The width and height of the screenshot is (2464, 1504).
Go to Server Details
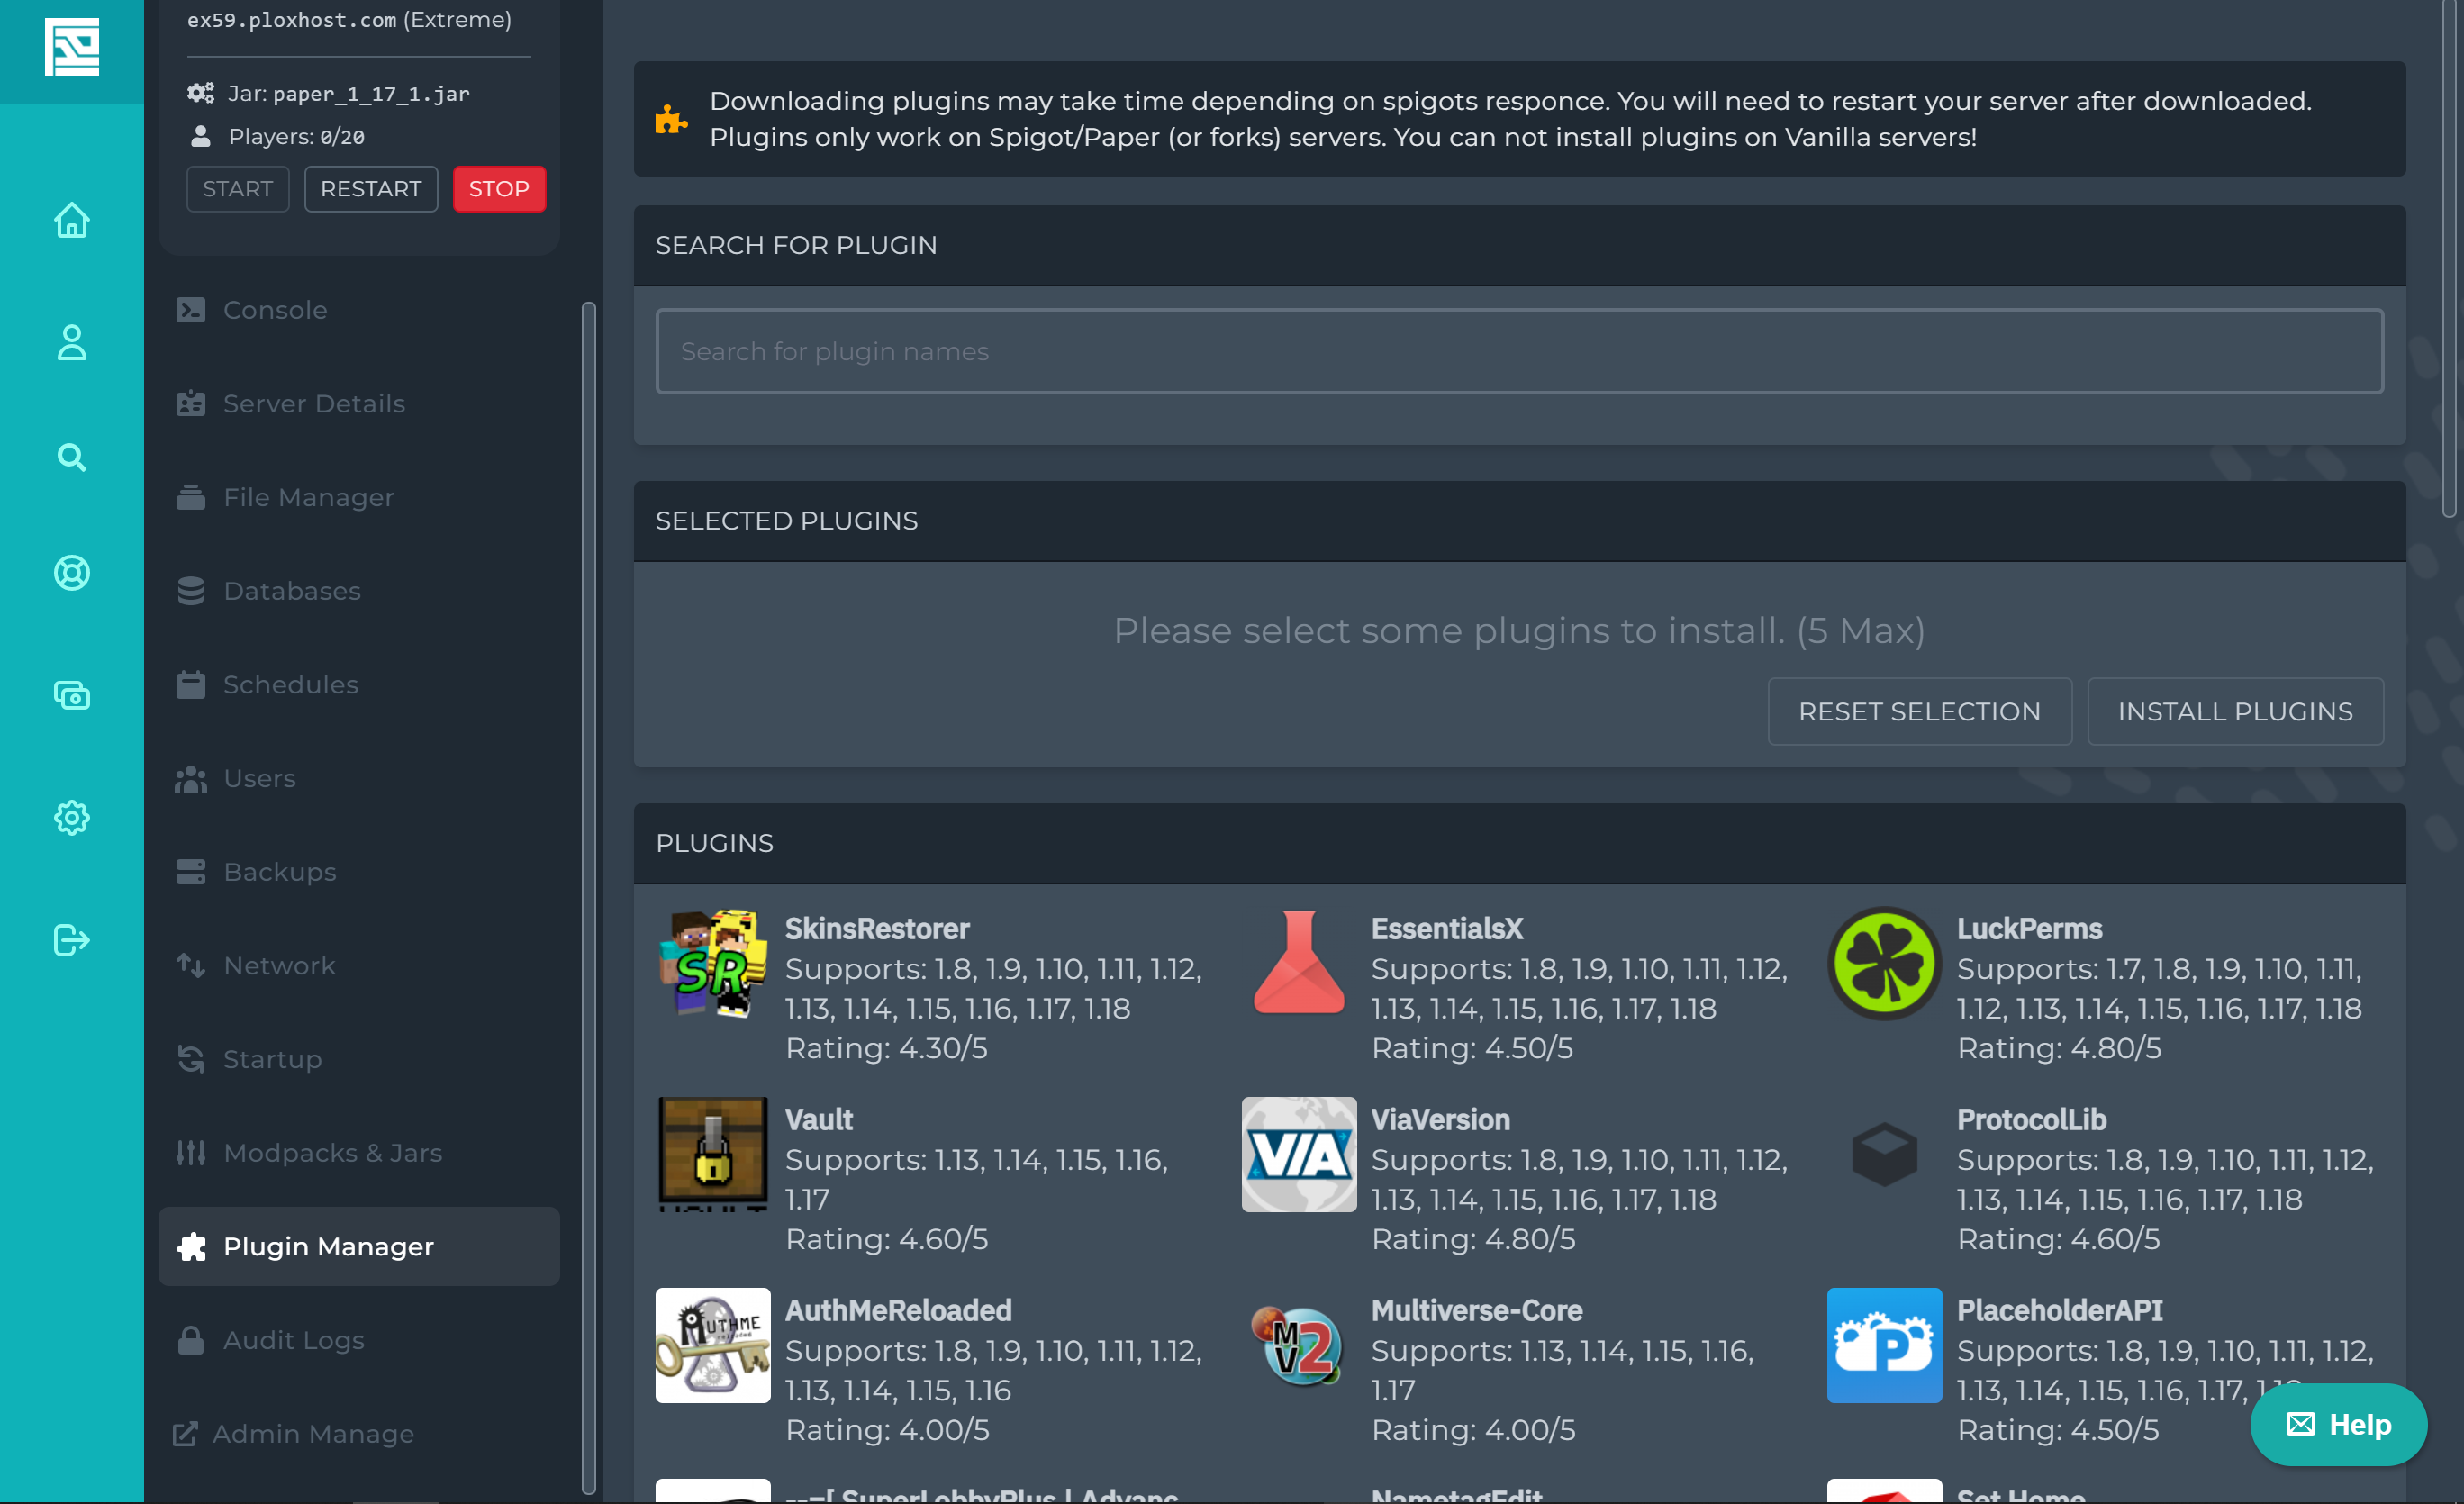359,404
